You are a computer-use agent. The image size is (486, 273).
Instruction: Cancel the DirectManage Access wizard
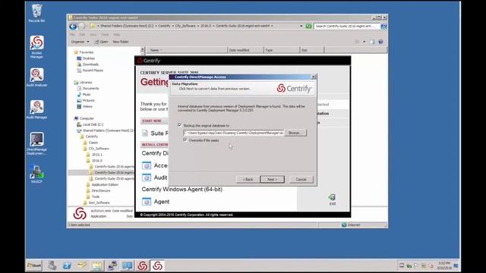[301, 180]
